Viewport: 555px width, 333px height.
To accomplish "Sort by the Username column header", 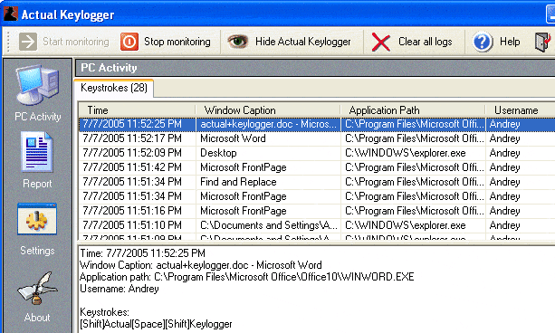I will [521, 110].
